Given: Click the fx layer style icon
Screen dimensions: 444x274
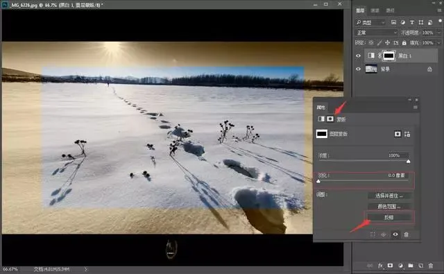Looking at the screenshot, I should (x=380, y=266).
